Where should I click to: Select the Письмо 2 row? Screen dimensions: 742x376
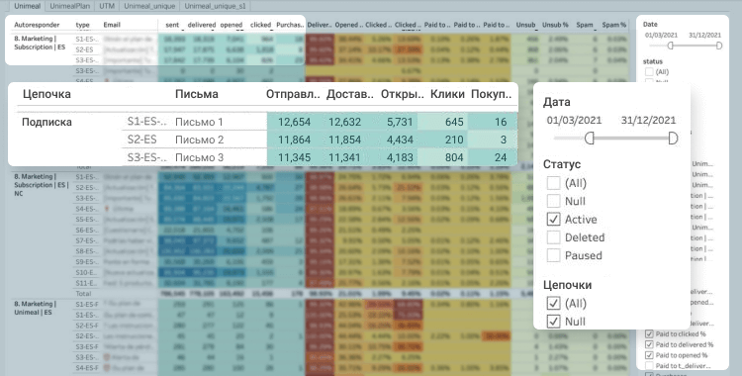click(199, 140)
